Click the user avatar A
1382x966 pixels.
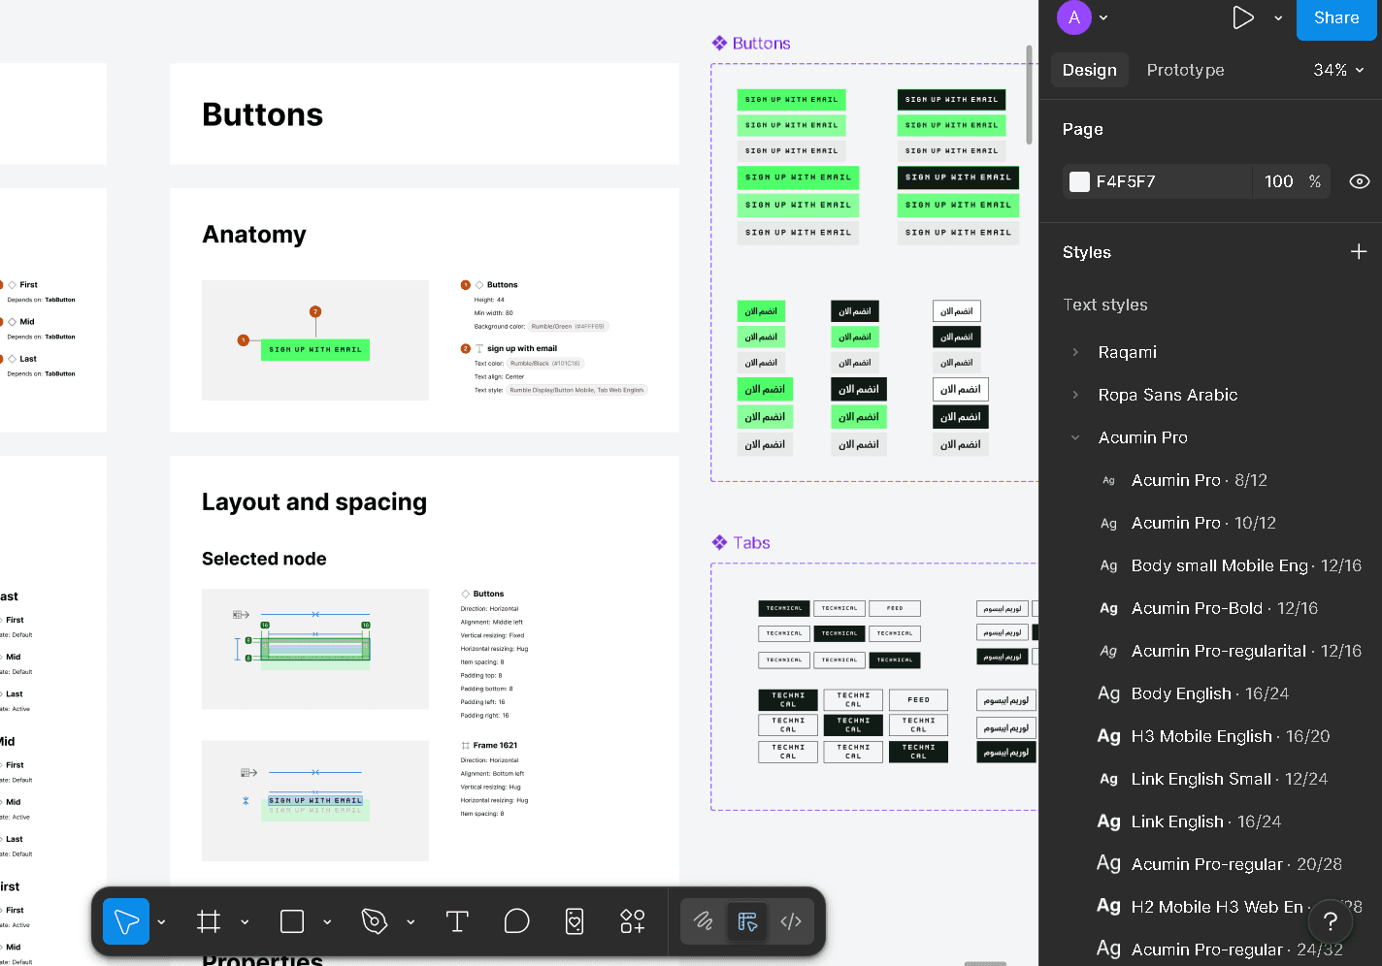[x=1074, y=17]
